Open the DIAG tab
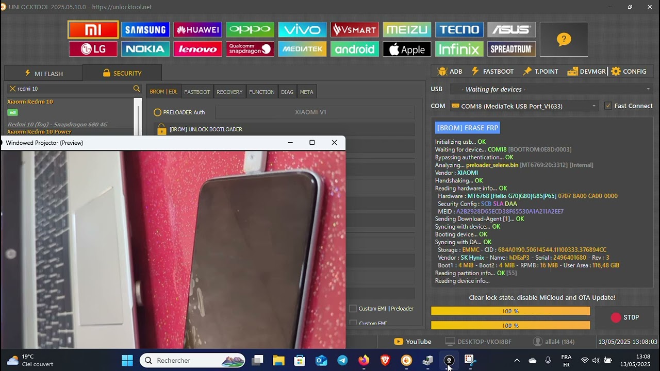Viewport: 660px width, 371px height. [x=287, y=92]
